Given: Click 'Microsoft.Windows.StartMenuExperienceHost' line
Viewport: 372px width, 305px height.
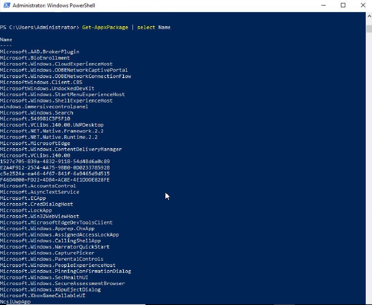Looking at the screenshot, I should pos(62,94).
